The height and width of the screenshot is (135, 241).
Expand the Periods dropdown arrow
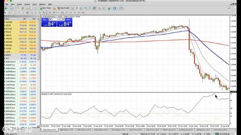[117, 8]
